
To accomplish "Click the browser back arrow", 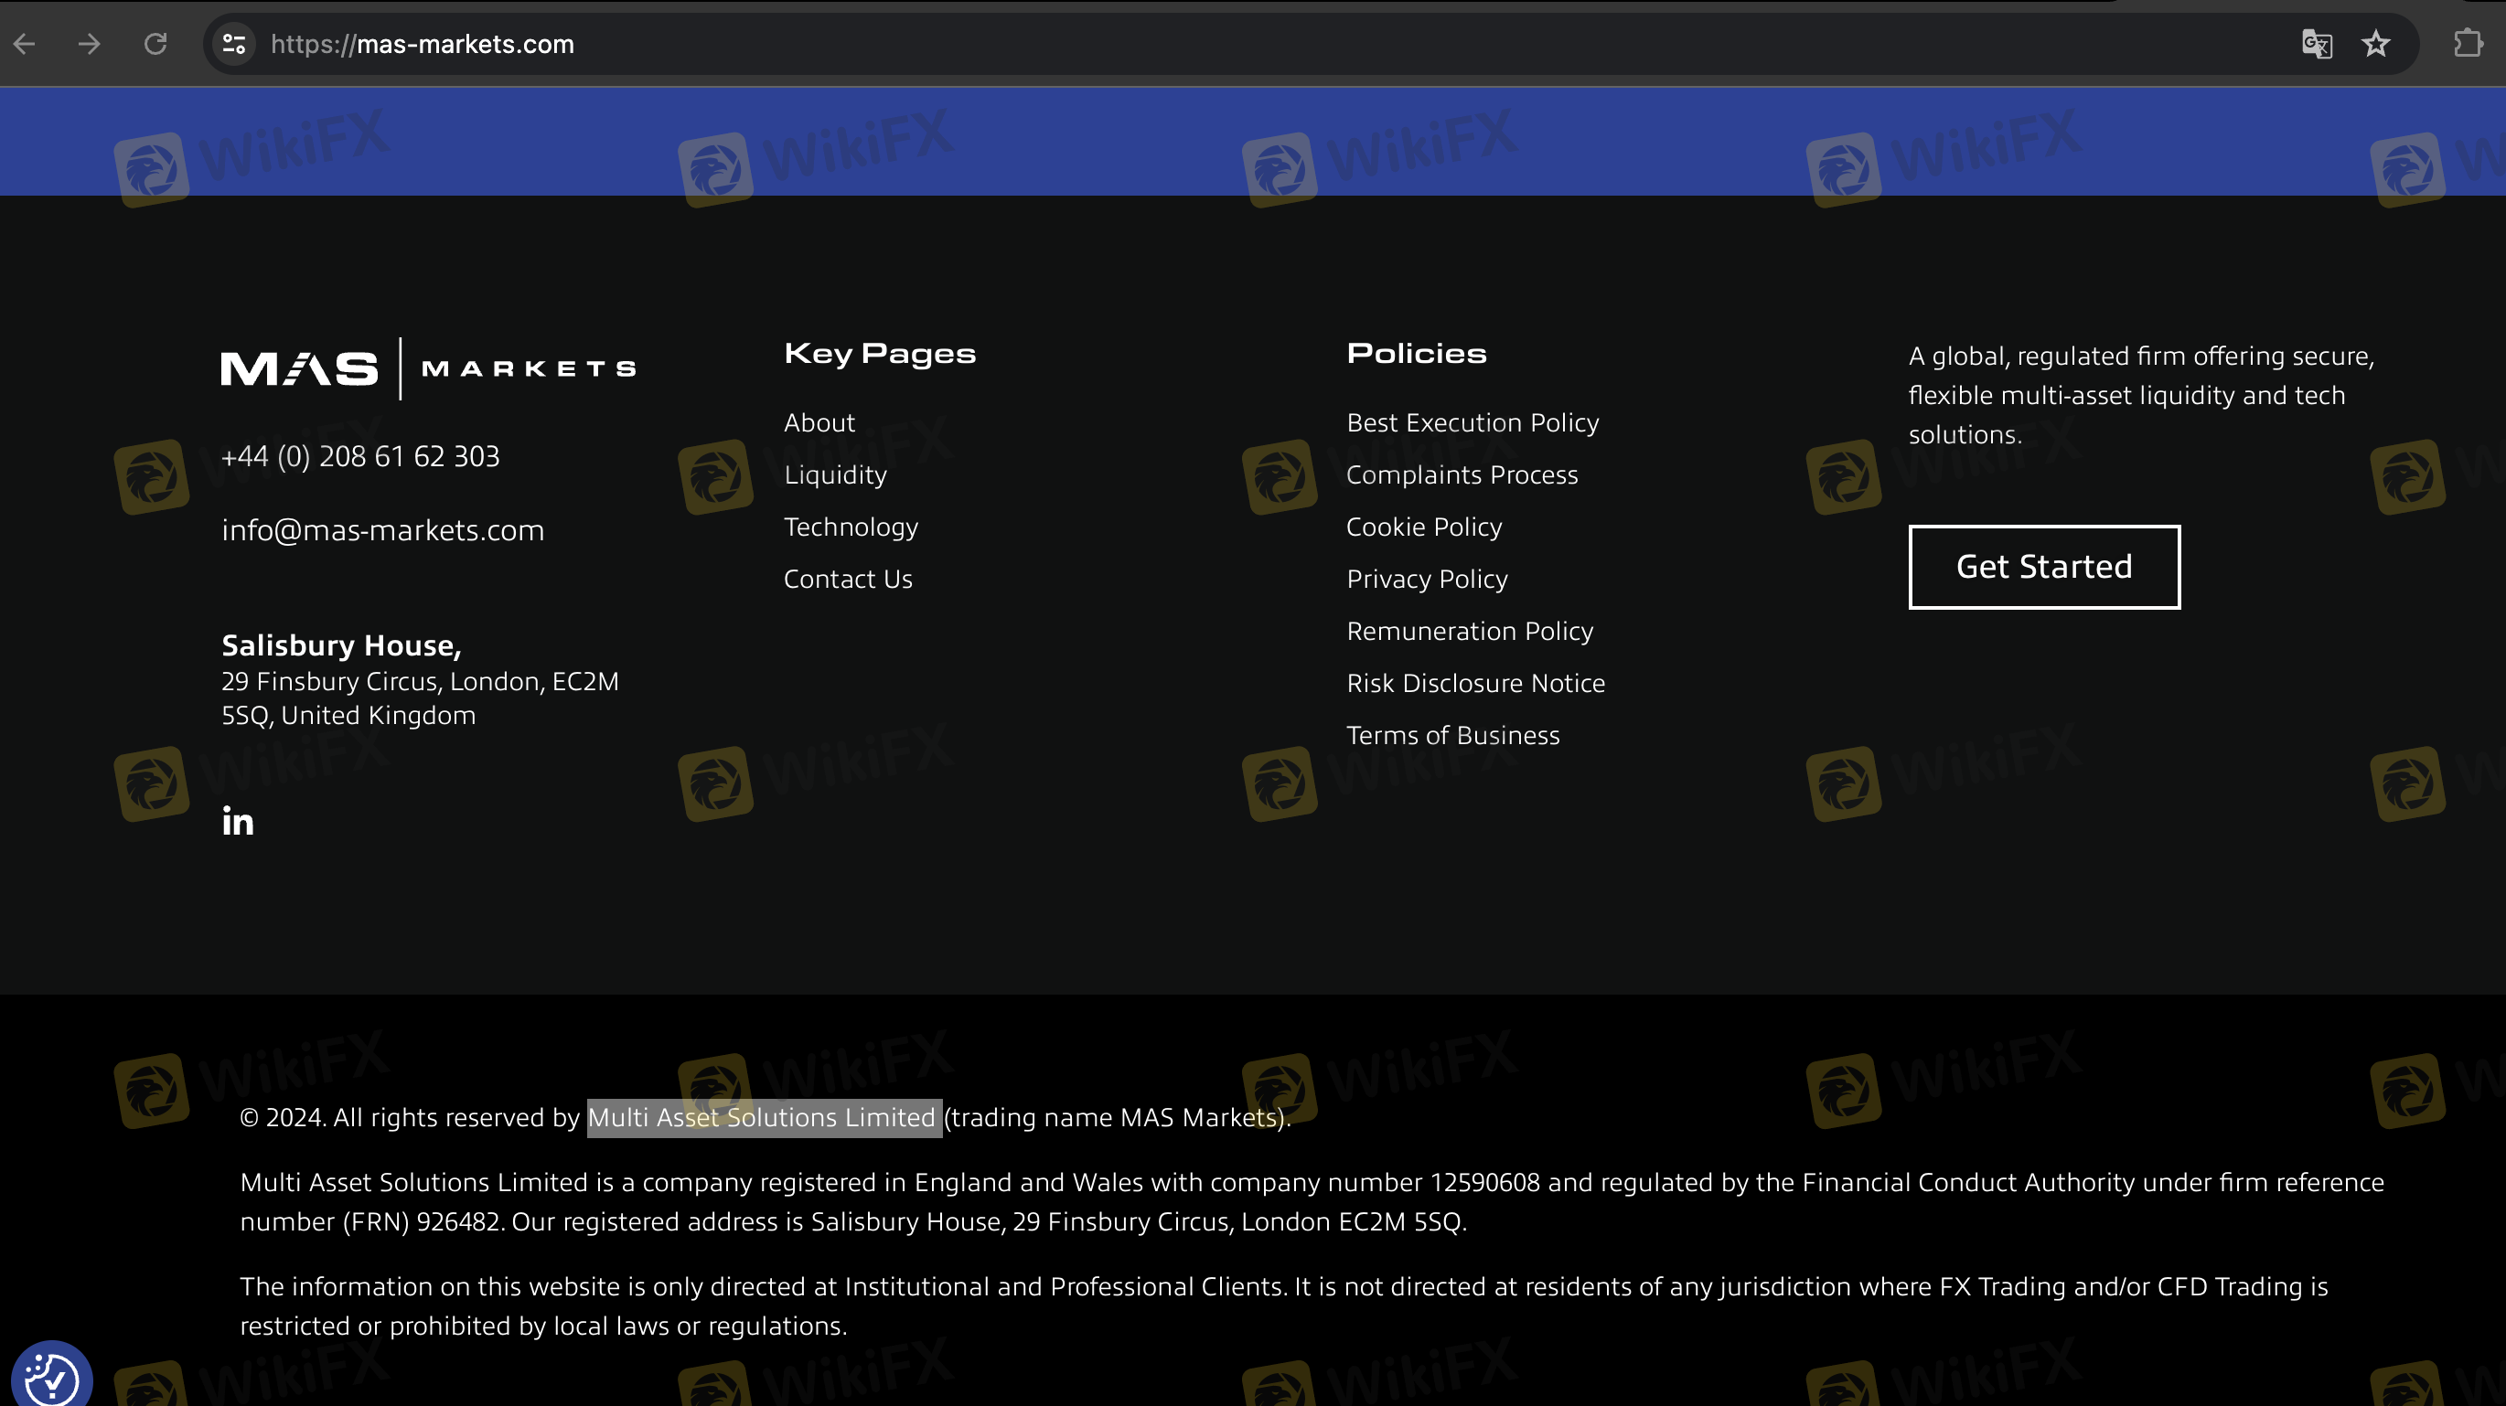I will (x=26, y=44).
